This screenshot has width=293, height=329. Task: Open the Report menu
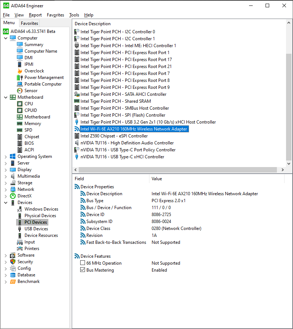[x=35, y=15]
